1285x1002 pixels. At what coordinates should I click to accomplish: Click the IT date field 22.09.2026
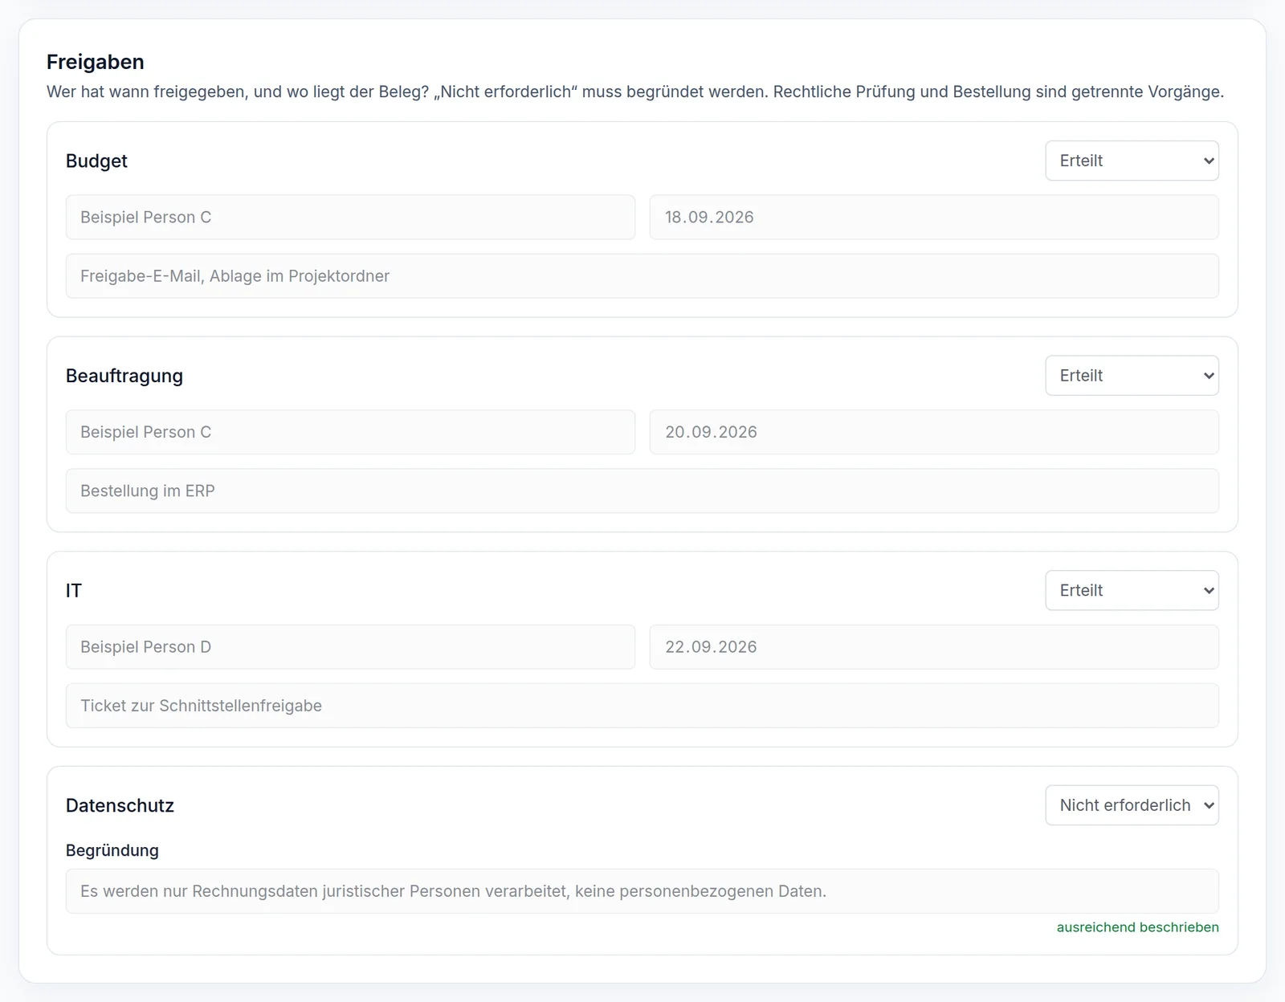[934, 647]
